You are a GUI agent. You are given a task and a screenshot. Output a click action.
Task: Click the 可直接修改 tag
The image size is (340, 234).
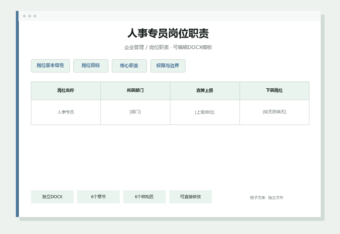(190, 197)
